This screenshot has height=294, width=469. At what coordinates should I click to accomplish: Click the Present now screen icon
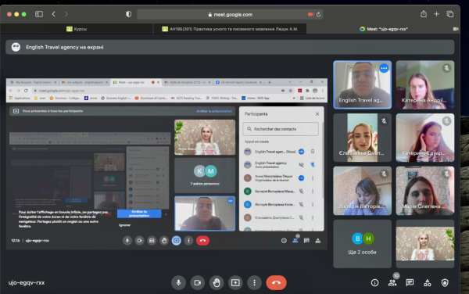(x=235, y=282)
